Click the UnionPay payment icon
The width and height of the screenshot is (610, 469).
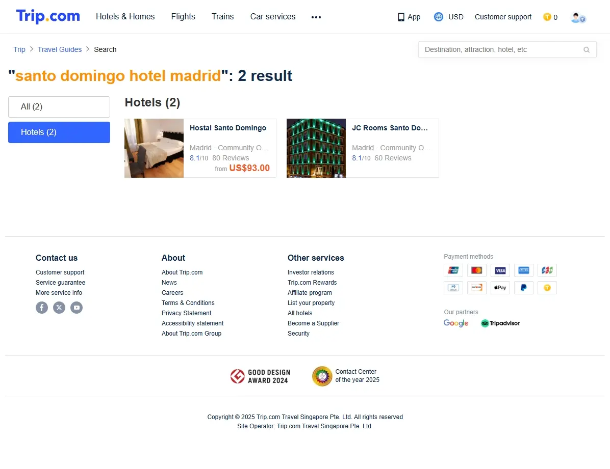453,270
